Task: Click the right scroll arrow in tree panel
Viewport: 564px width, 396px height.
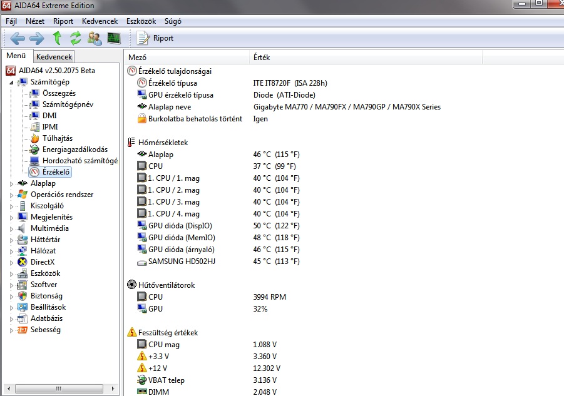Action: [113, 388]
